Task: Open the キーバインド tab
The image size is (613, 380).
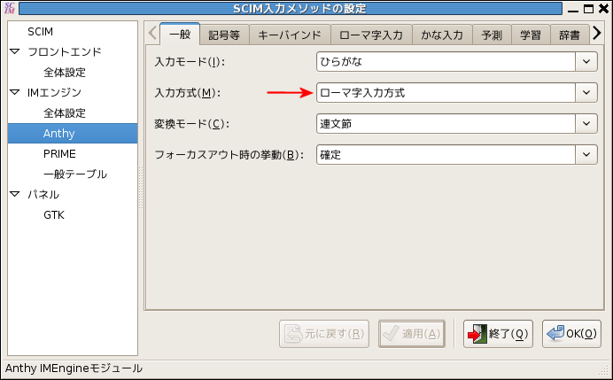Action: coord(290,35)
